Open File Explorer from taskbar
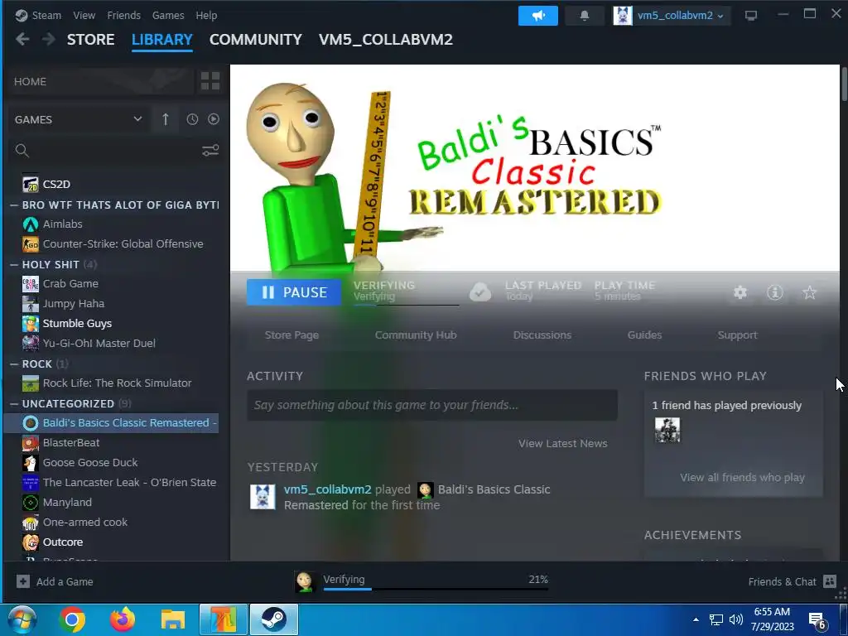848x636 pixels. tap(173, 619)
